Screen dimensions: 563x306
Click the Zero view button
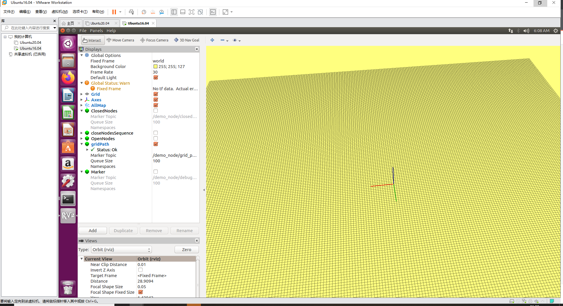(x=187, y=250)
